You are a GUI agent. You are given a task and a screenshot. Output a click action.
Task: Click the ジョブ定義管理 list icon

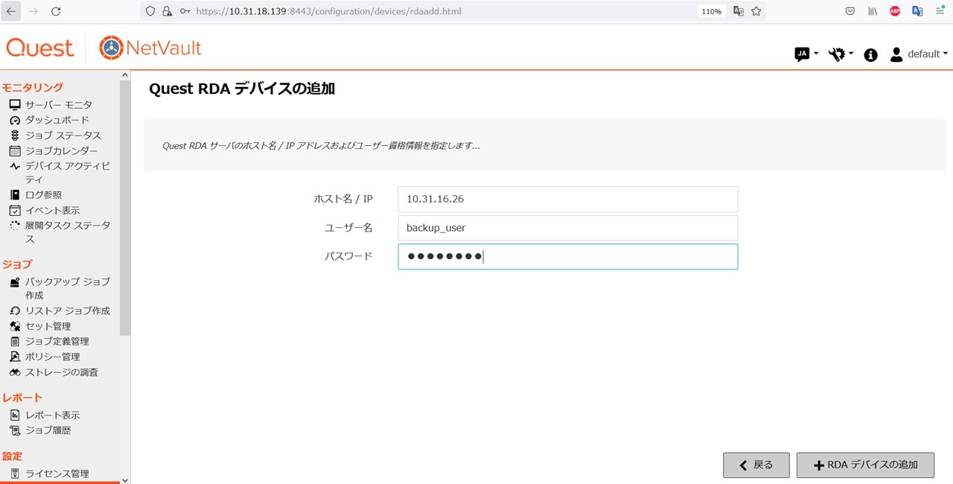pos(15,342)
